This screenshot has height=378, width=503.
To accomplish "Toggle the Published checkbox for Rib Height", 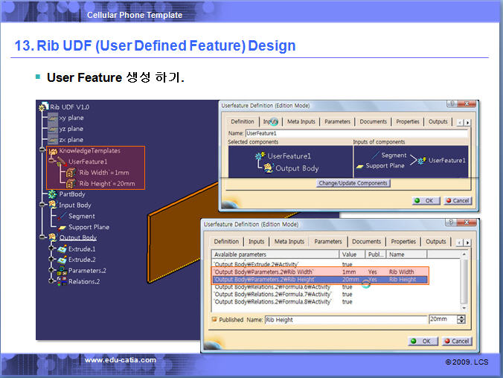I will (x=216, y=320).
